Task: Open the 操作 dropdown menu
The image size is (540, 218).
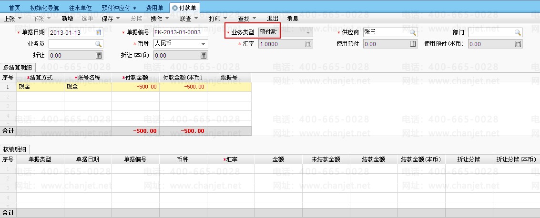Action: coord(167,19)
